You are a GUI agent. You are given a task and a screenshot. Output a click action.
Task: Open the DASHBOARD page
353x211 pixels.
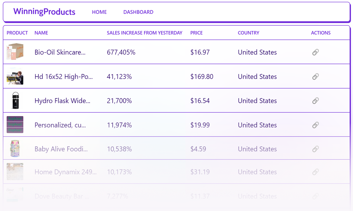coord(138,12)
